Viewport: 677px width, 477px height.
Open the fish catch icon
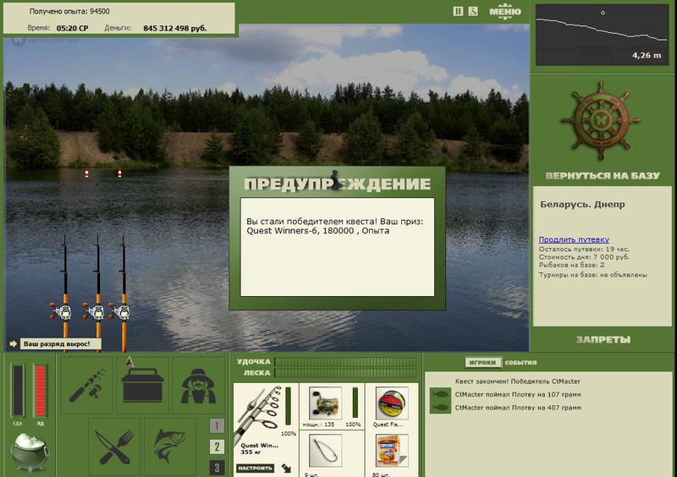pyautogui.click(x=170, y=447)
